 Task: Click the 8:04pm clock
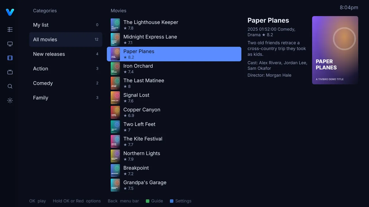tap(349, 8)
